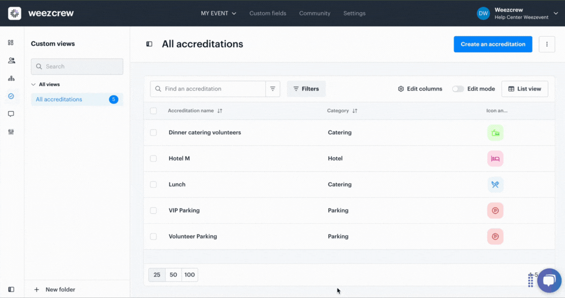This screenshot has width=565, height=298.
Task: Click Create an accreditation button
Action: tap(493, 44)
